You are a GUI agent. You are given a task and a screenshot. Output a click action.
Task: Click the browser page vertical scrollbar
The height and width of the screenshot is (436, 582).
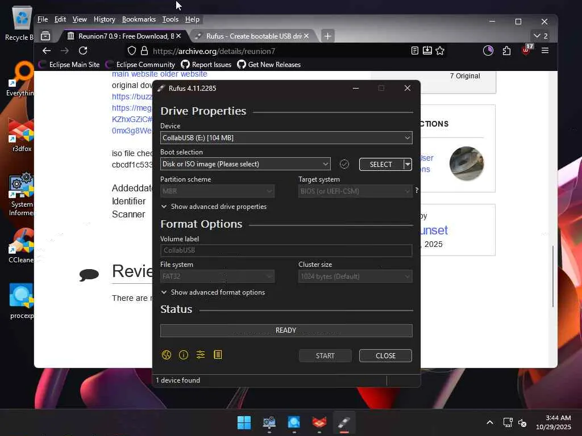[552, 276]
